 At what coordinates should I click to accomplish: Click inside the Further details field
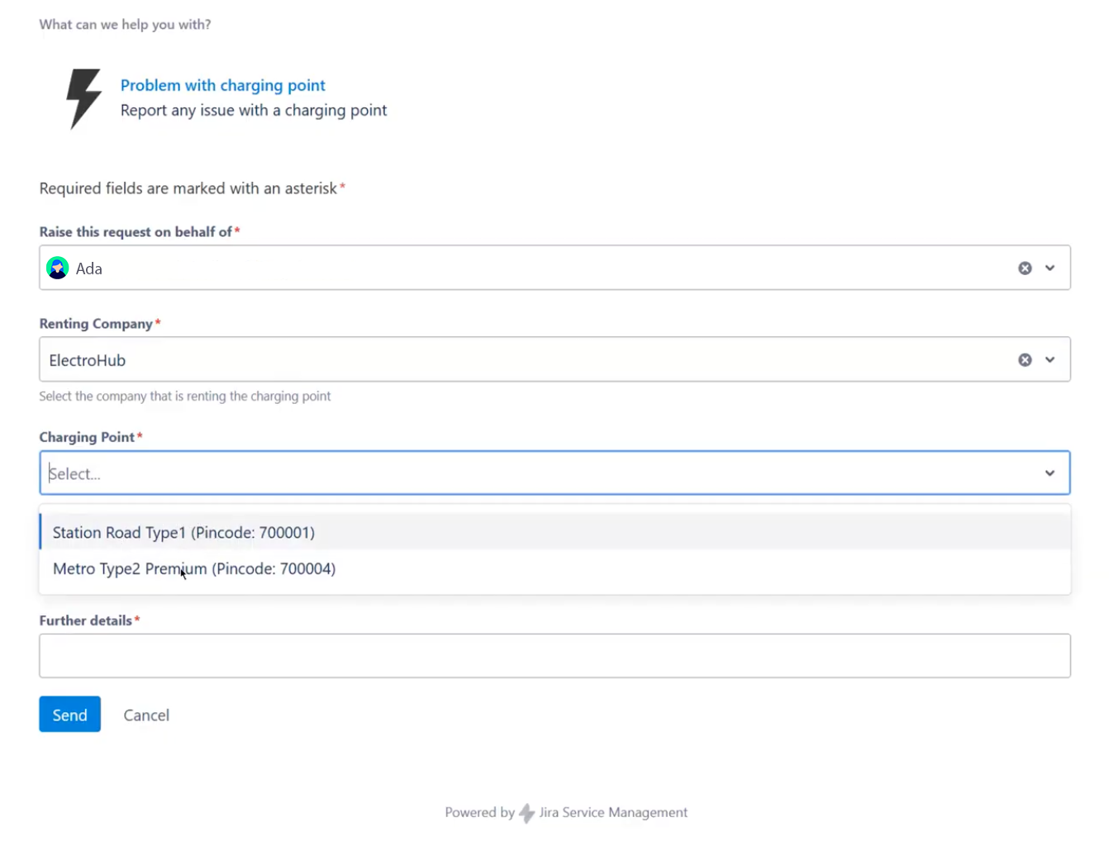pyautogui.click(x=555, y=655)
